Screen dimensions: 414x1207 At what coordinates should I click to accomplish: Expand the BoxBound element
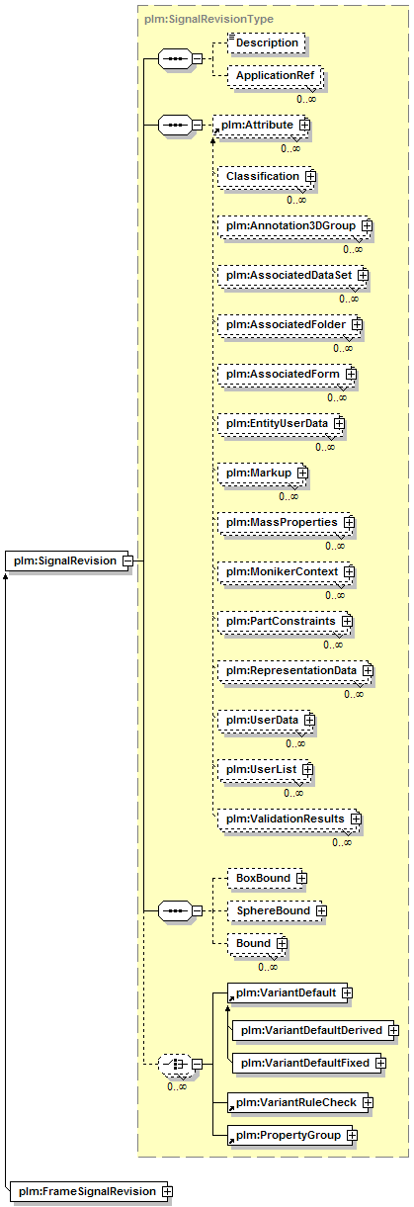tap(301, 878)
